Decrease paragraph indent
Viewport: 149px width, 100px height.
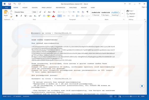pyautogui.click(x=74, y=12)
